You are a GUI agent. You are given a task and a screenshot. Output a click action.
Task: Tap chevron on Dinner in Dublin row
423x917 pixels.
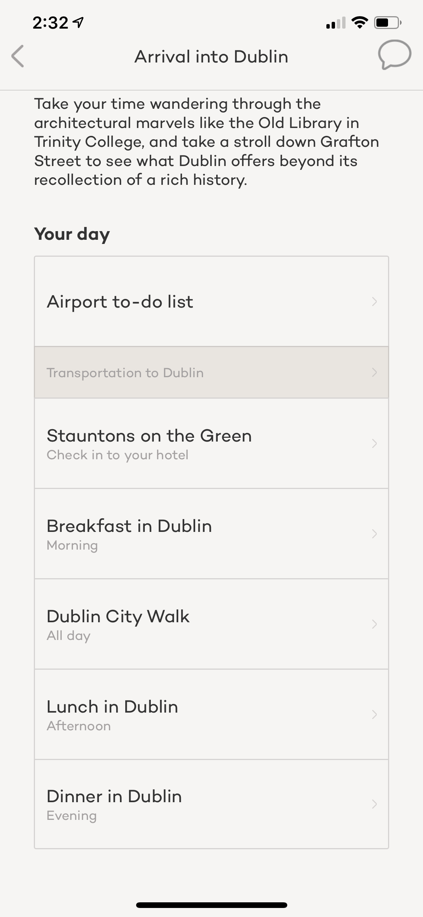(374, 804)
